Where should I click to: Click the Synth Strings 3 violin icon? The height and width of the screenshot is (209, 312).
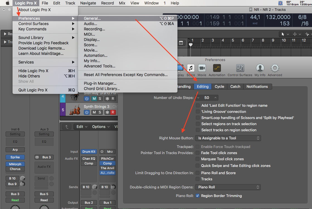(75, 110)
